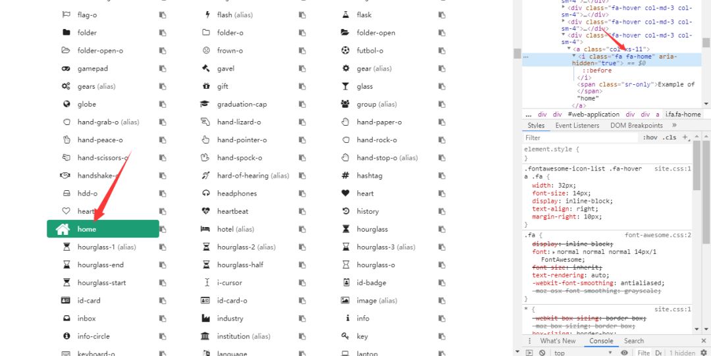
Task: Show the console sidebar toggle
Action: [x=529, y=353]
